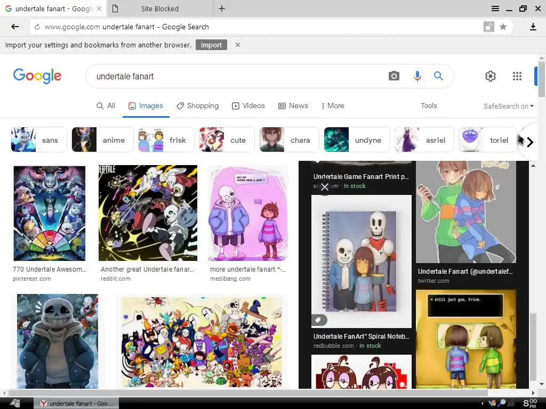Click the pinterest.com source link
This screenshot has width=546, height=409.
[32, 279]
